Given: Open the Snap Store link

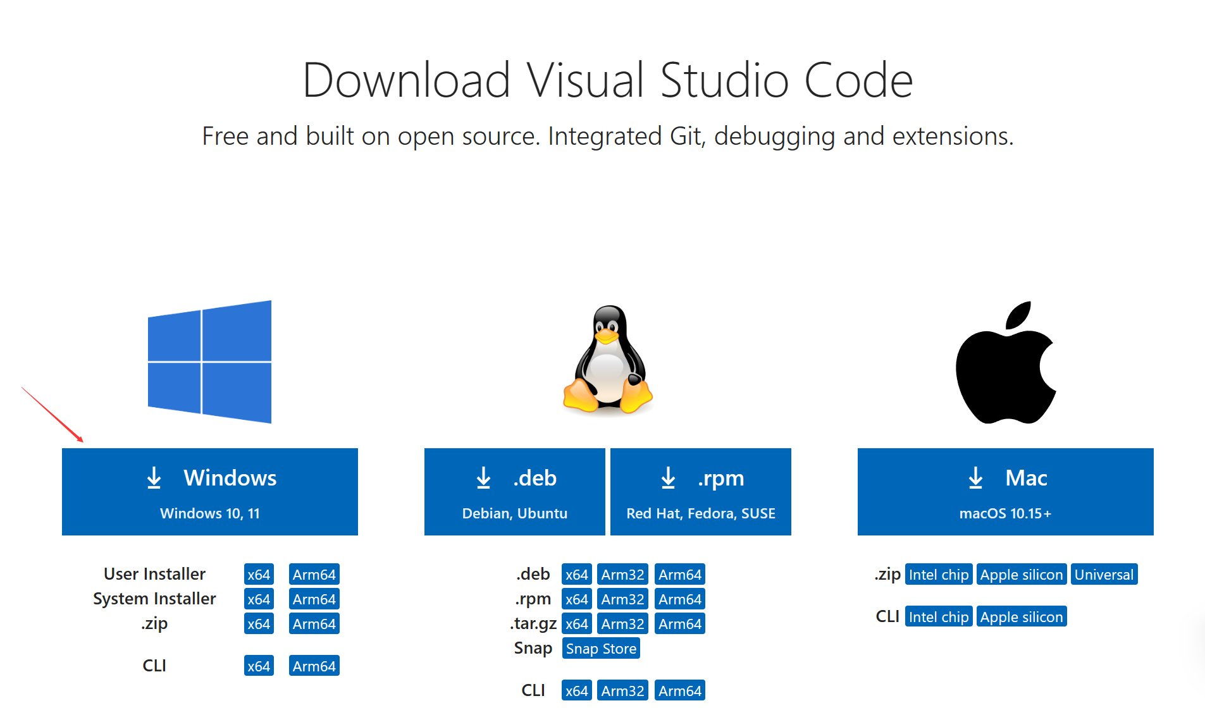Looking at the screenshot, I should click(x=601, y=648).
